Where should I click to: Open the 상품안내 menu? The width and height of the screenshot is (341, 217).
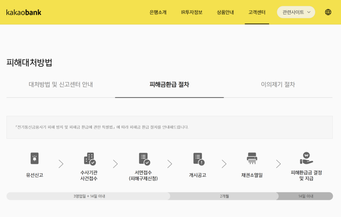[225, 12]
